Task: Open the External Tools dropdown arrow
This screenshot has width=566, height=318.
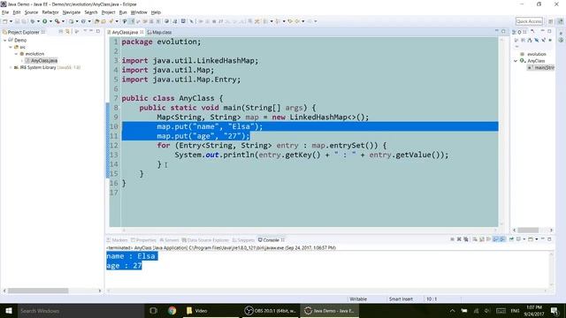Action: (63, 21)
